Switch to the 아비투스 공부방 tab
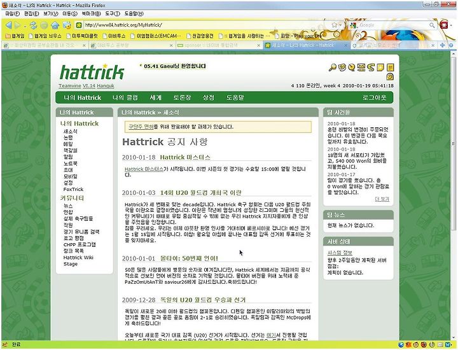Screen dimensions: 458x350 [x=132, y=45]
